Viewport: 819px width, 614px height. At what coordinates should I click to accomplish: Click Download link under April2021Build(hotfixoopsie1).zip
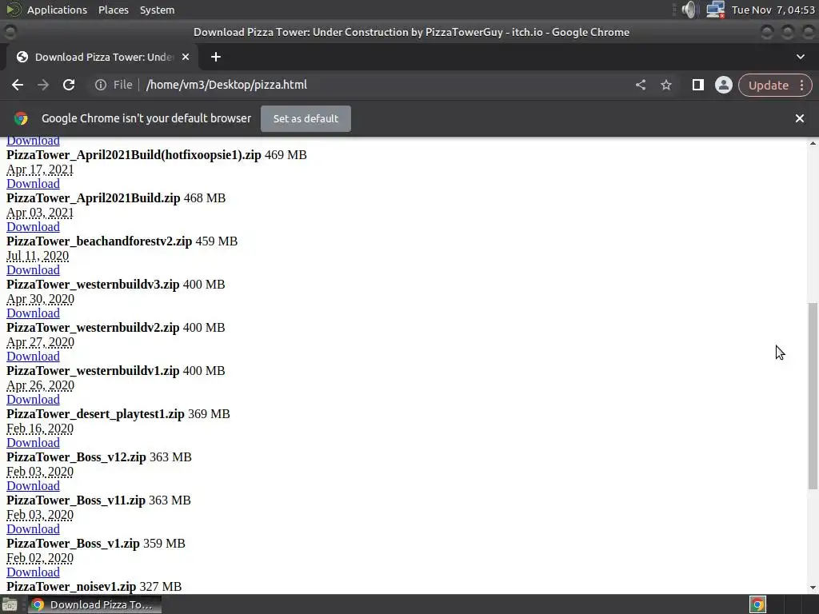pos(33,184)
